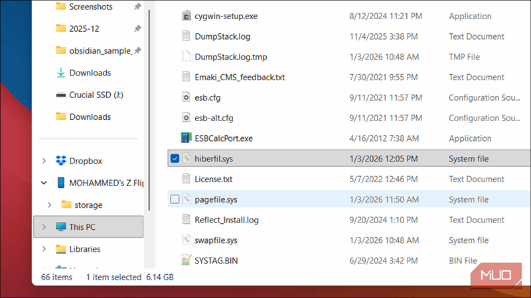531x298 pixels.
Task: Expand the Libraries tree node
Action: click(44, 249)
